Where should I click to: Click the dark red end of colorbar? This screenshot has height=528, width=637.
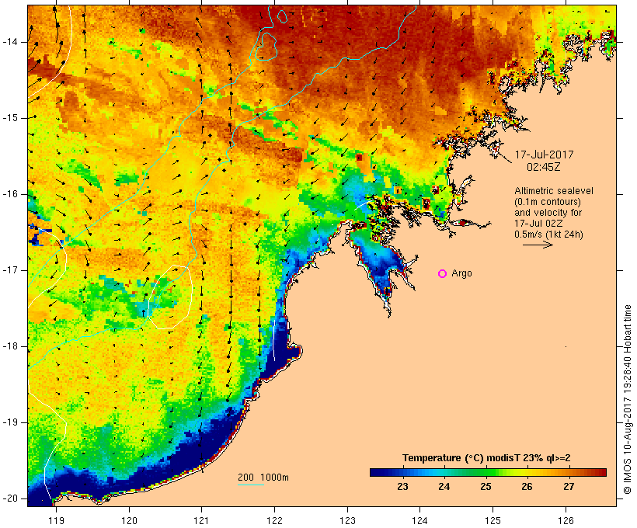pyautogui.click(x=600, y=472)
